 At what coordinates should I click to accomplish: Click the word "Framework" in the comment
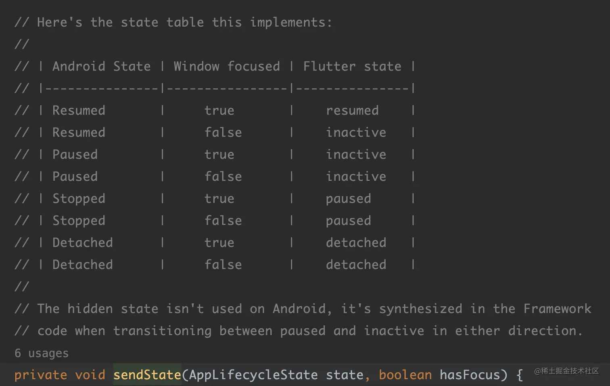(x=557, y=309)
